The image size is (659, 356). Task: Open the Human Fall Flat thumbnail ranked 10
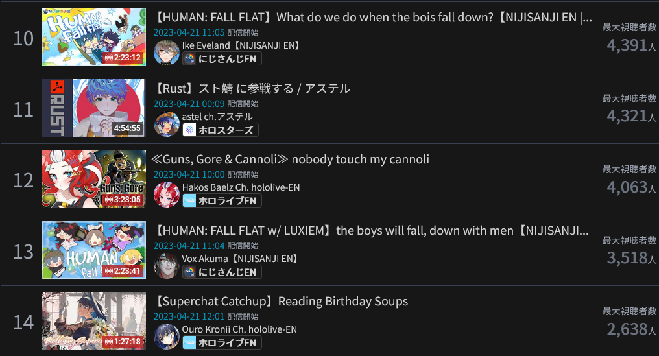tap(94, 37)
